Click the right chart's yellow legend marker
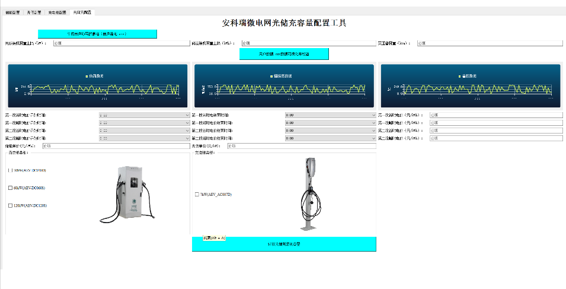This screenshot has height=289, width=566. 460,76
